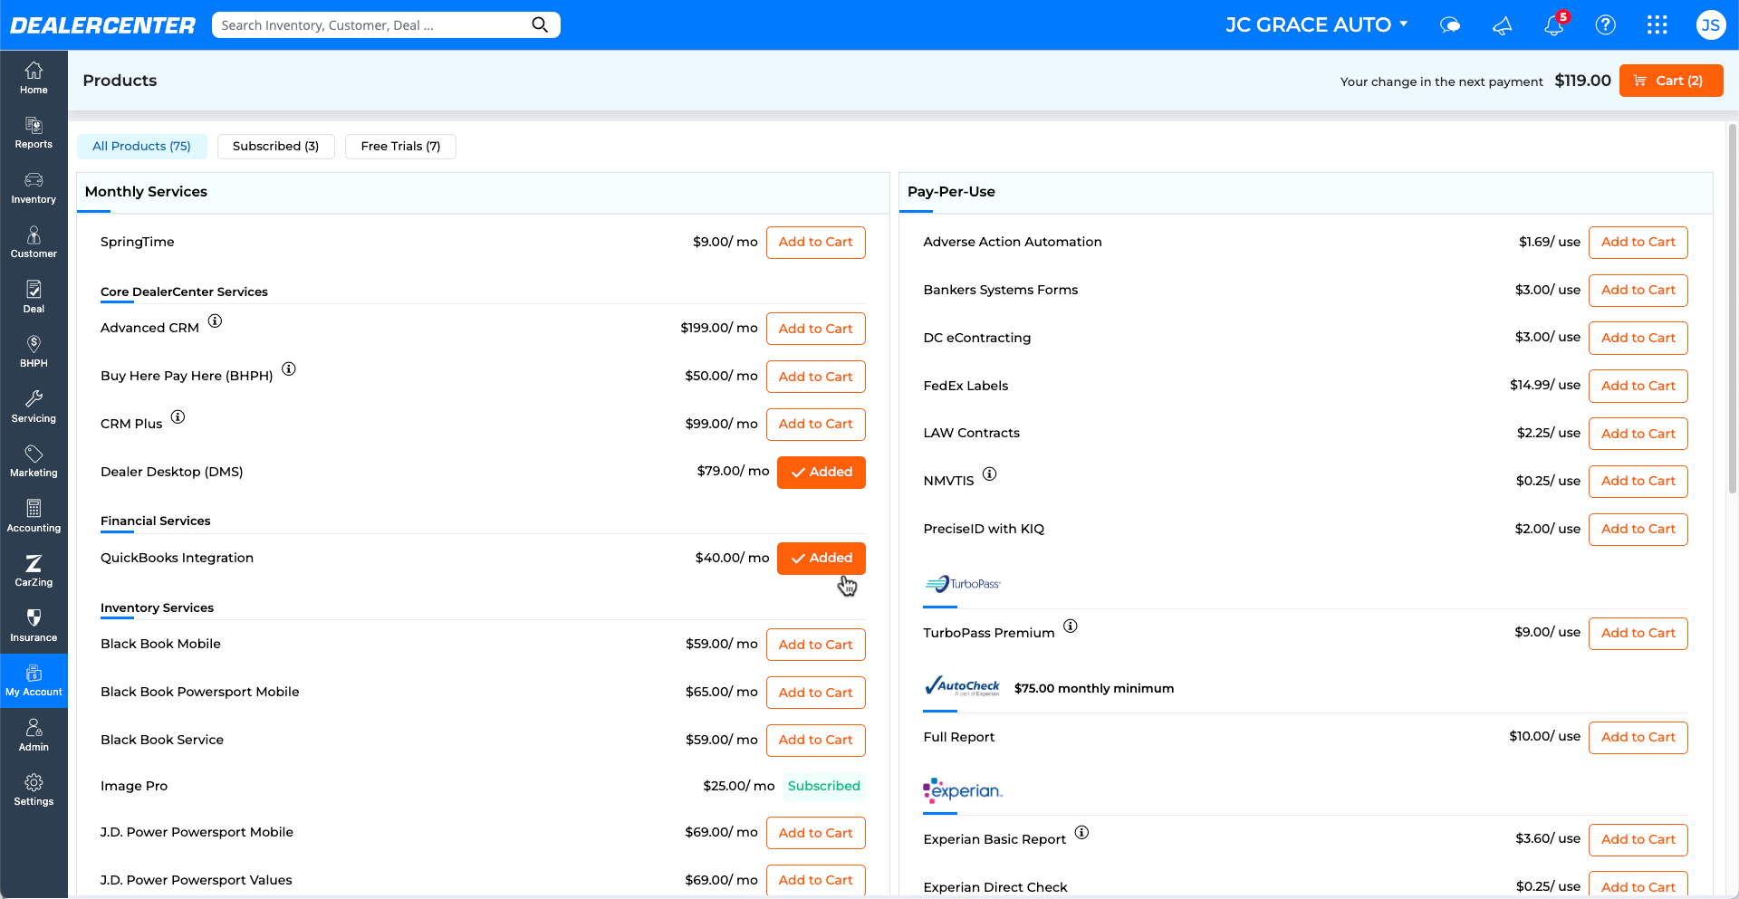This screenshot has width=1739, height=899.
Task: Select My Account in the sidebar
Action: tap(34, 681)
